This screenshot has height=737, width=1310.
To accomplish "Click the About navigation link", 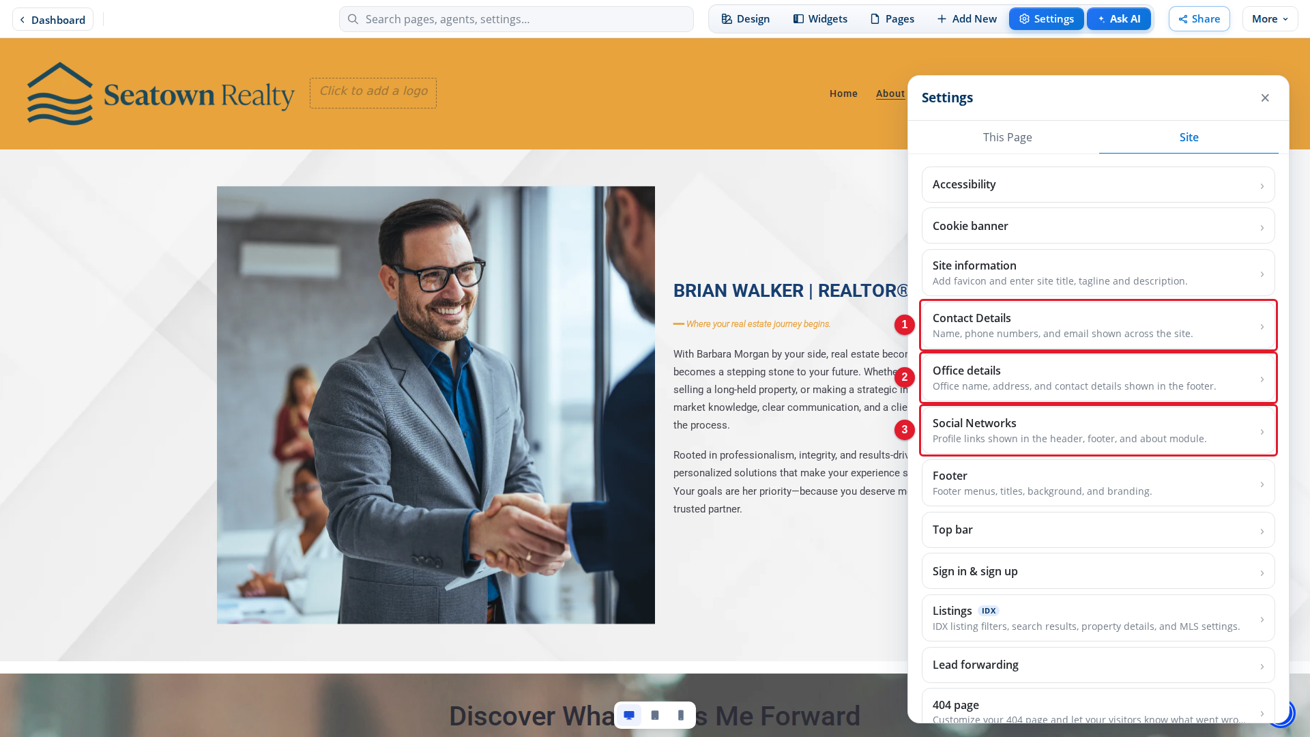I will [x=890, y=93].
